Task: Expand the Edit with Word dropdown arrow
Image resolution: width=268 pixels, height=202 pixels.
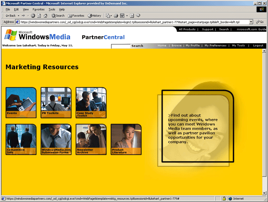Action: tap(127, 16)
